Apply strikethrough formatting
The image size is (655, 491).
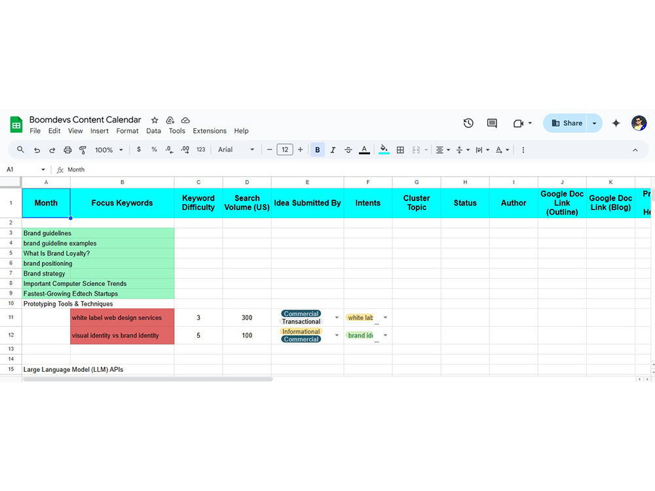[x=348, y=150]
